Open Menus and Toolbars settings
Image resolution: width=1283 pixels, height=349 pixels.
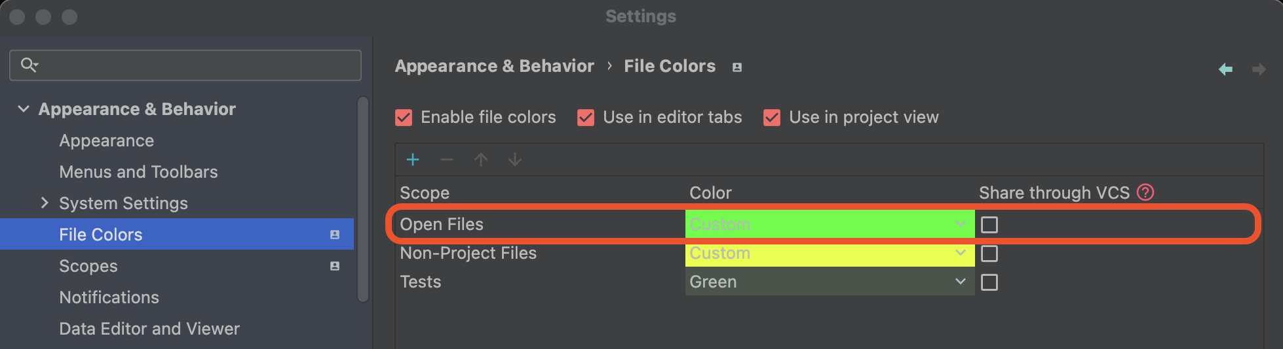coord(138,172)
